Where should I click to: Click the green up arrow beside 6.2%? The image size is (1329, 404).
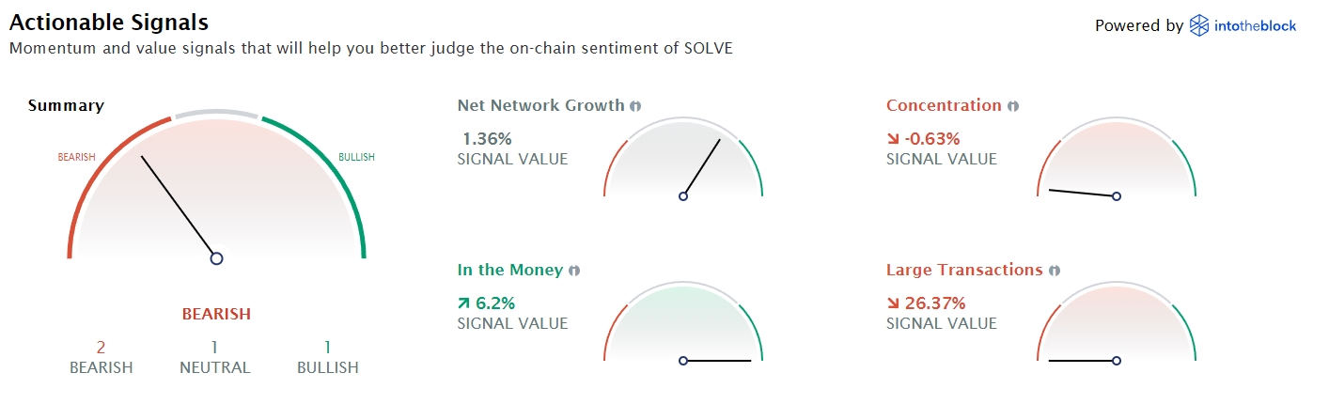point(464,303)
